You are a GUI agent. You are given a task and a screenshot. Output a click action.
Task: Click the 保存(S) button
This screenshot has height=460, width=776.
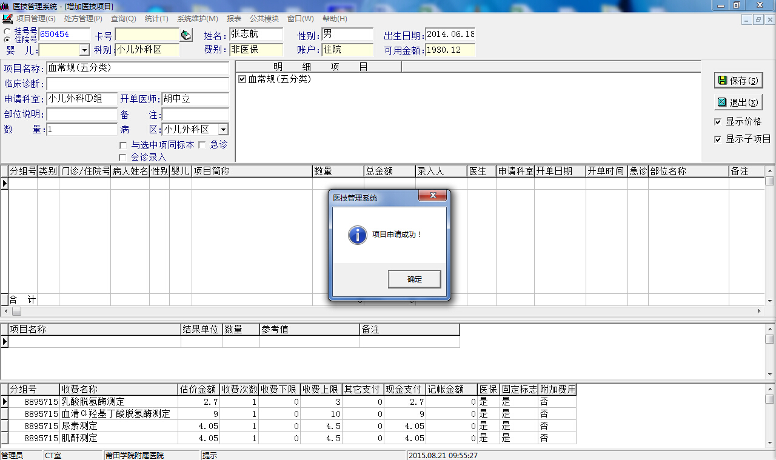pyautogui.click(x=738, y=81)
